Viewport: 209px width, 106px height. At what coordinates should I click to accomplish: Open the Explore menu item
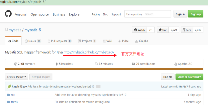click(74, 14)
